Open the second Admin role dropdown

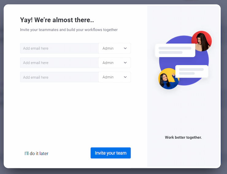pos(115,63)
